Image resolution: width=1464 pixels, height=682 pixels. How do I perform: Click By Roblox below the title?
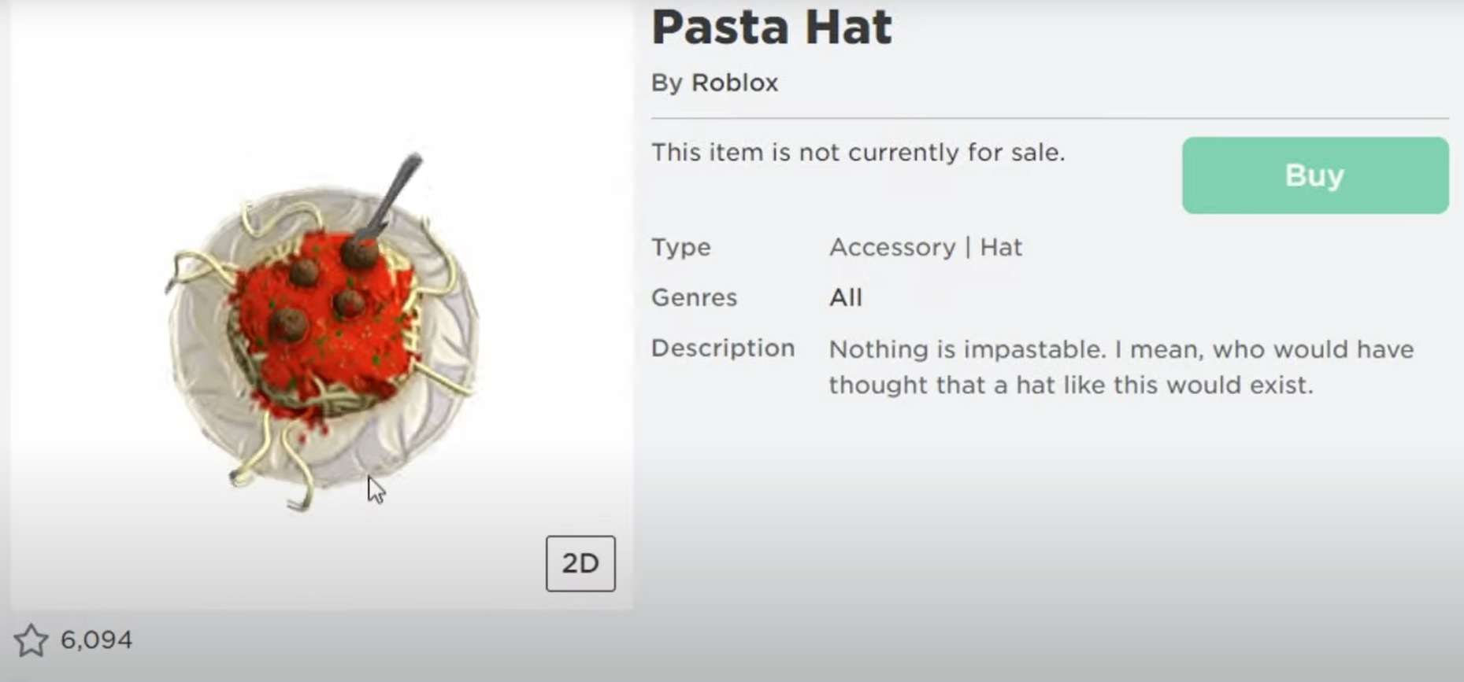point(713,83)
